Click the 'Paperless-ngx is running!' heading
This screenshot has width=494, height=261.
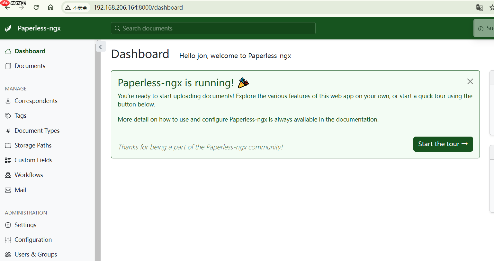coord(176,83)
